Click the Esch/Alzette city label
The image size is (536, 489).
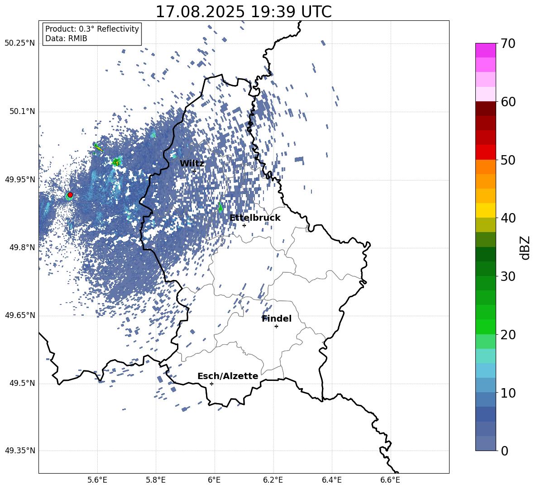(x=228, y=376)
